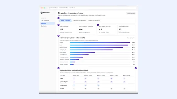Click the 30.5 occupancy value

[133, 55]
